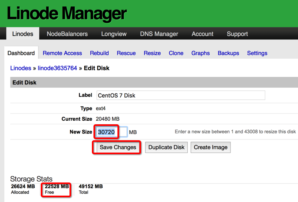
Task: Go to the Rebuild page
Action: click(99, 53)
